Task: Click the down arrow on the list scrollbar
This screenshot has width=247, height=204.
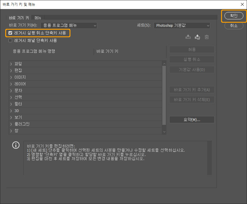Action: pyautogui.click(x=164, y=132)
